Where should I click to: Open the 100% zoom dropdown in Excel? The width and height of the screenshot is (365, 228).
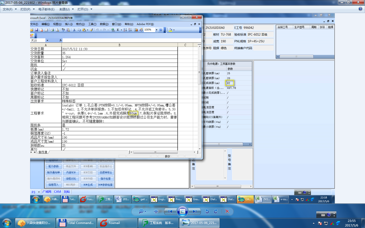click(x=156, y=30)
